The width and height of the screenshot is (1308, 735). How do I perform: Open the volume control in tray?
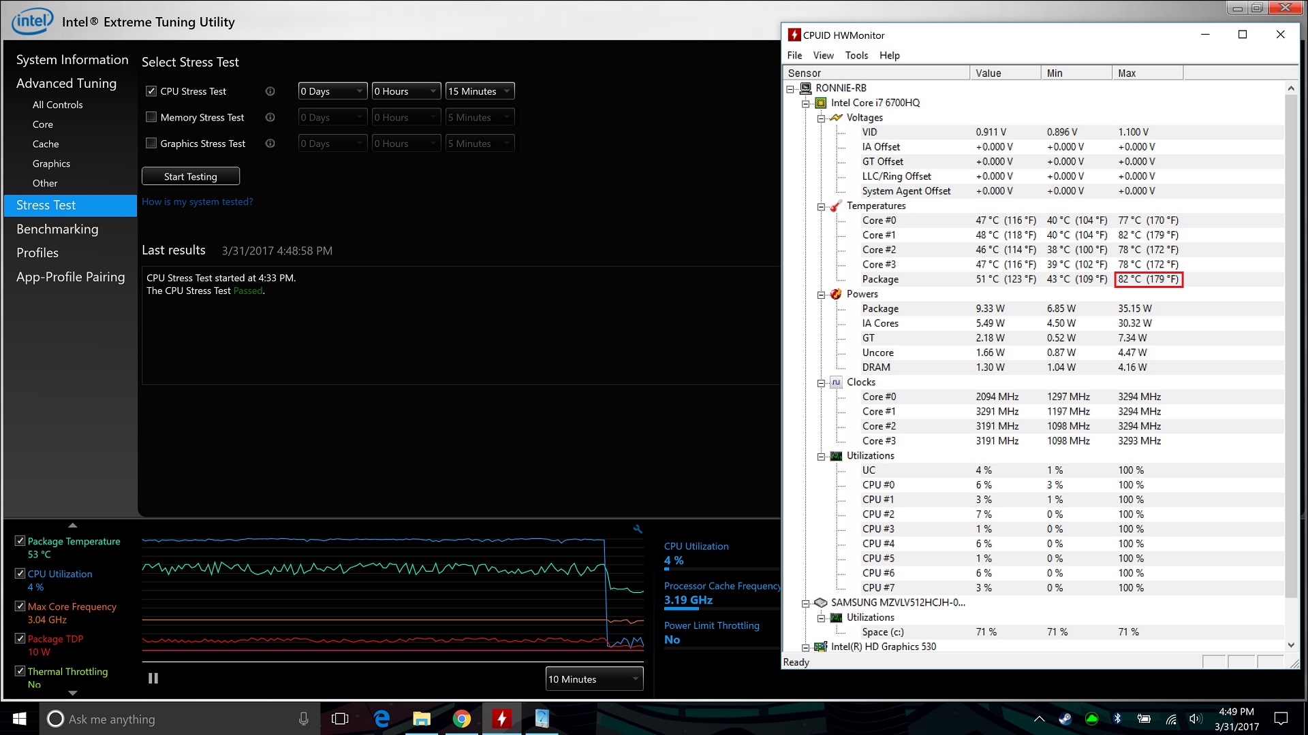1196,719
